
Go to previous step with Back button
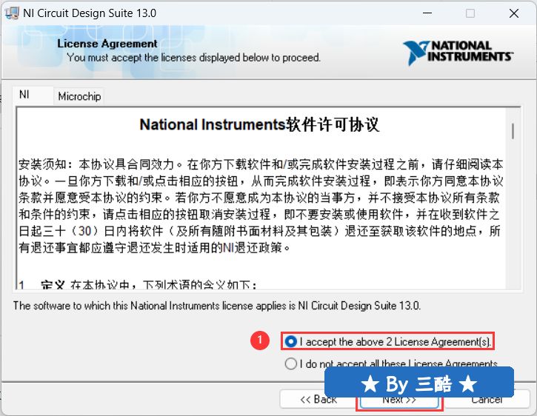point(318,399)
